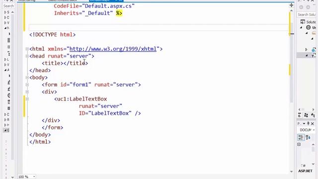Click the <!DOCTYPE html> line
Screen dimensions: 318x179
coord(52,35)
